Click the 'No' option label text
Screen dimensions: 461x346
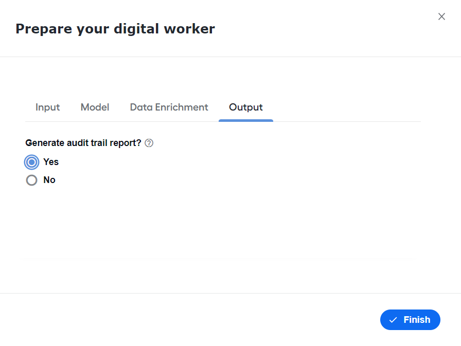(x=49, y=180)
